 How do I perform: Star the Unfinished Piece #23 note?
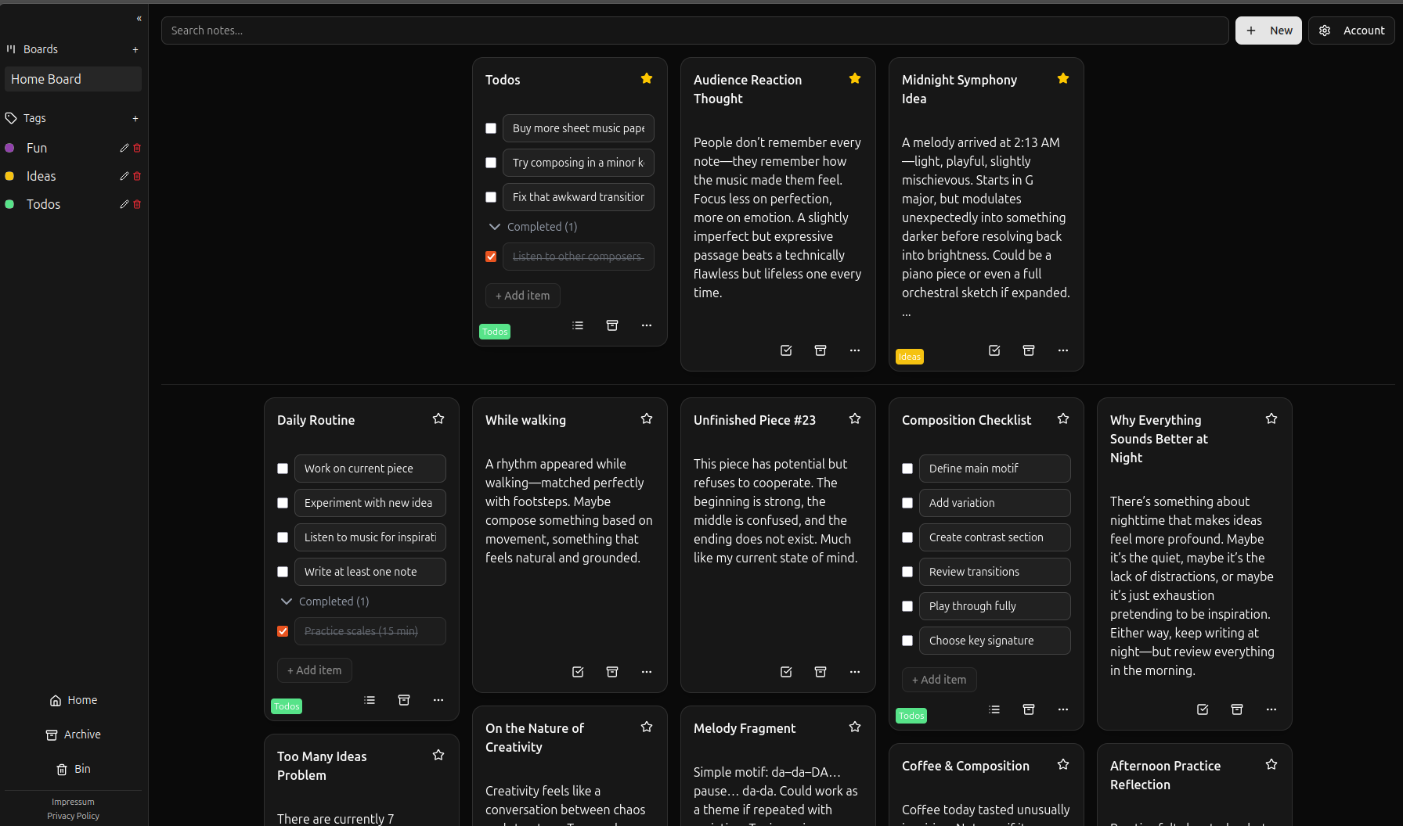(855, 418)
